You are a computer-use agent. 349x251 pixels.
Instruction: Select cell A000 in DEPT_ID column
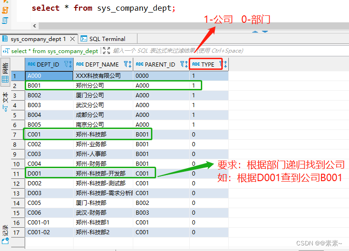pos(49,75)
